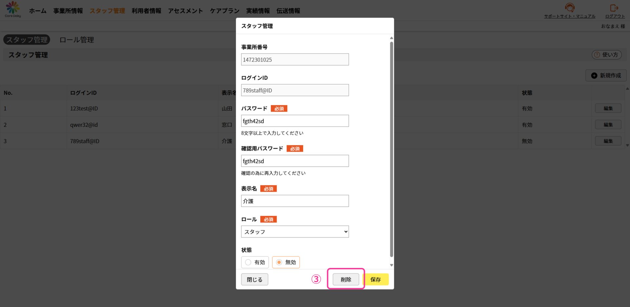Switch to the ロール管理 tab
This screenshot has width=630, height=307.
[76, 40]
